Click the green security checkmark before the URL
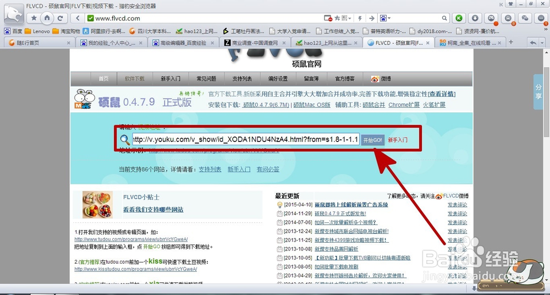The width and height of the screenshot is (550, 295). pos(90,18)
